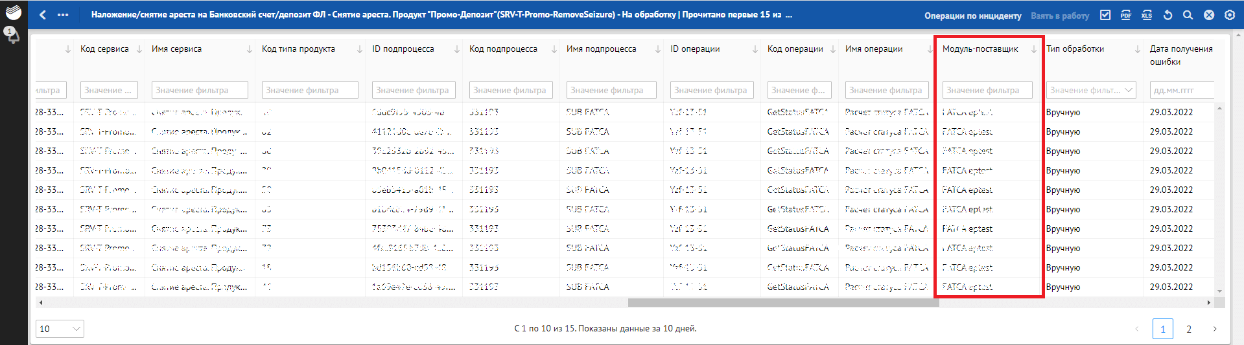The height and width of the screenshot is (345, 1244).
Task: Sort by the 'Модуль-поставщик' column arrow
Action: [1034, 49]
